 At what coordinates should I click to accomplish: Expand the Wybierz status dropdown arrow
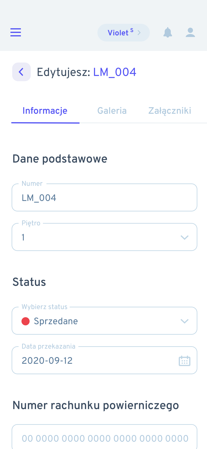click(x=184, y=321)
